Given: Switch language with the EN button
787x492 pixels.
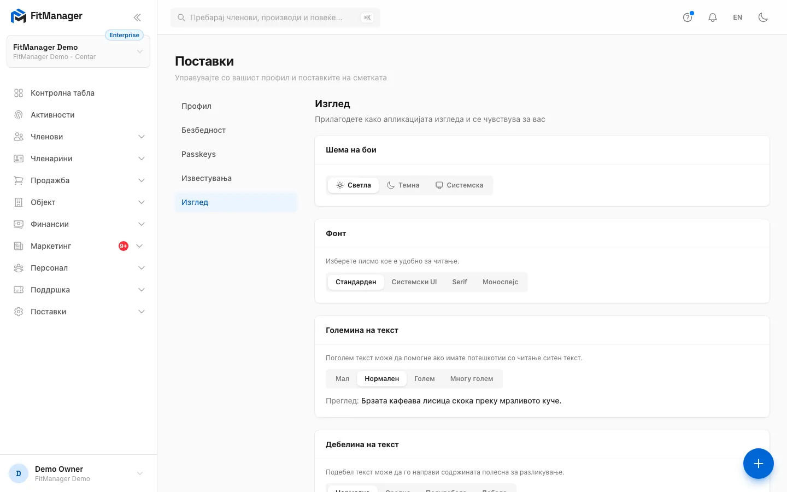Looking at the screenshot, I should pyautogui.click(x=738, y=17).
